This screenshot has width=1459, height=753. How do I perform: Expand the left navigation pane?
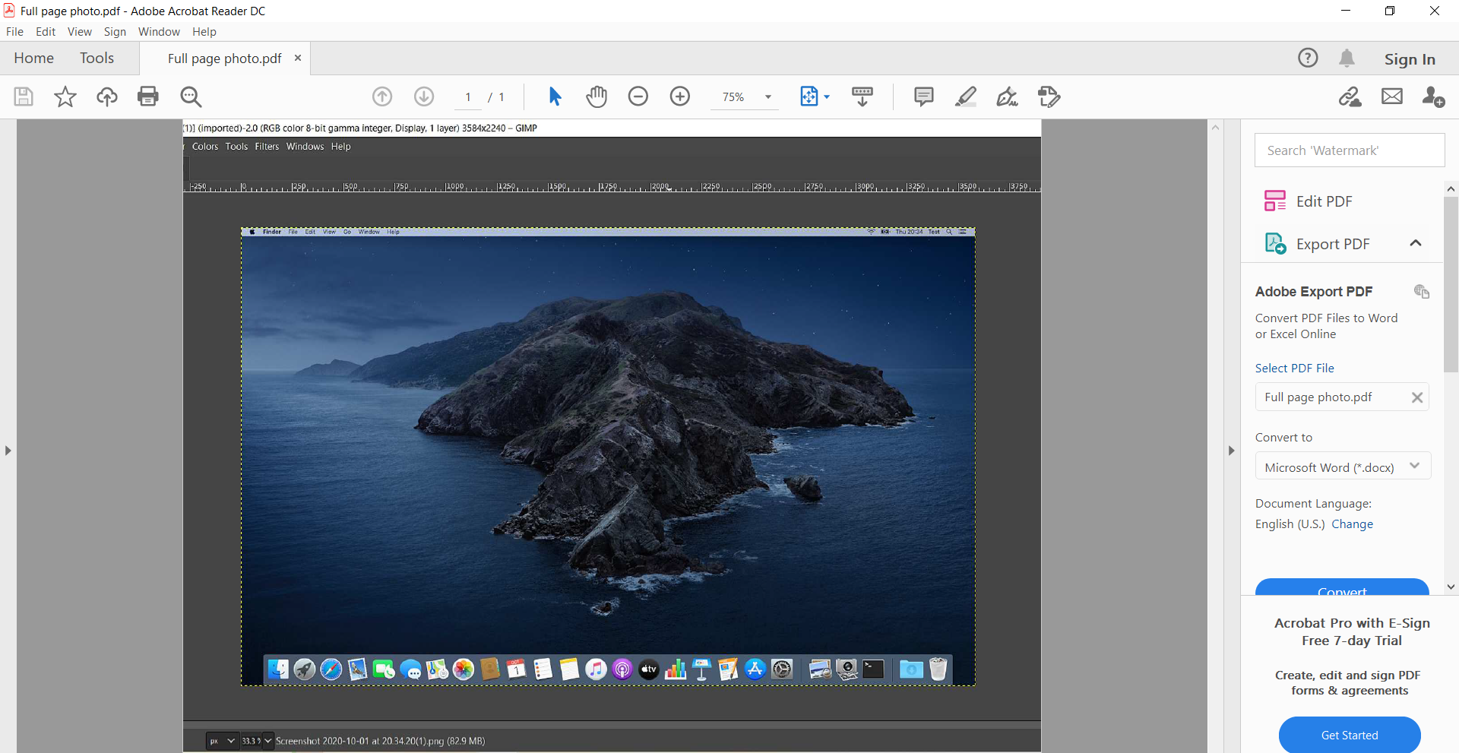(8, 451)
